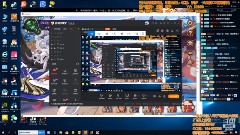The height and width of the screenshot is (135, 240).
Task: Open the streaming settings gear beside 停止直播
Action: pos(164,96)
